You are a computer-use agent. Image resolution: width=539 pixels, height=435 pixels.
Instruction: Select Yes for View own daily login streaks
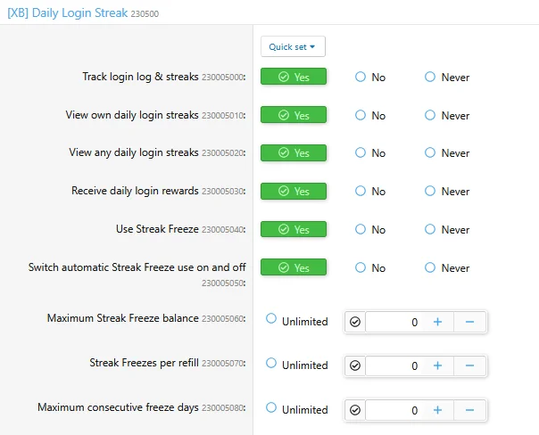click(x=294, y=115)
